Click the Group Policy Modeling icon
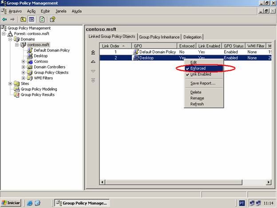 (17, 89)
